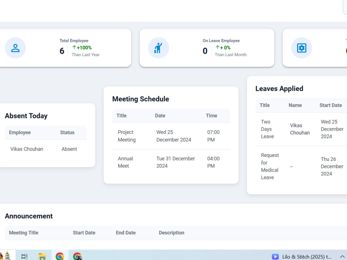Screen dimensions: 347x260
Task: Click the 04:00 PM meeting time
Action: 213,162
